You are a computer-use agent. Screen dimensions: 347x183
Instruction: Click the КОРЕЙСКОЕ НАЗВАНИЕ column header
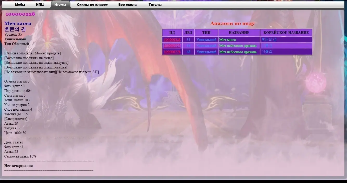(286, 33)
